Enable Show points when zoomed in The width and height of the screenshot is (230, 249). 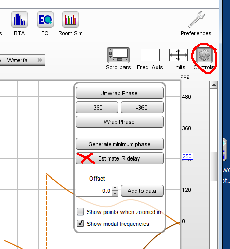pyautogui.click(x=80, y=211)
